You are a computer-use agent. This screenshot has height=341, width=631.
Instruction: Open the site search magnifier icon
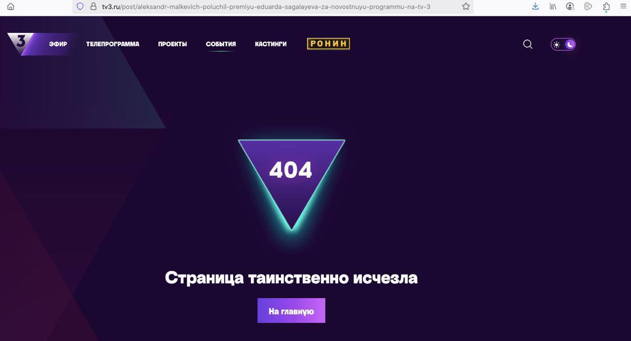tap(527, 44)
